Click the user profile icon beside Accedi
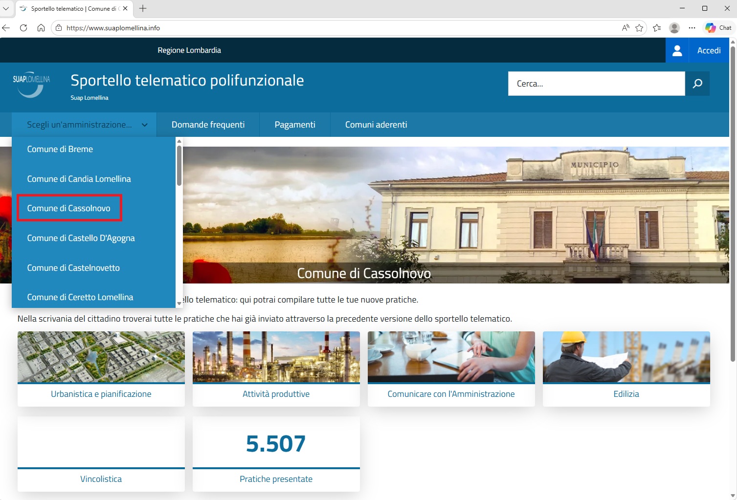 677,50
